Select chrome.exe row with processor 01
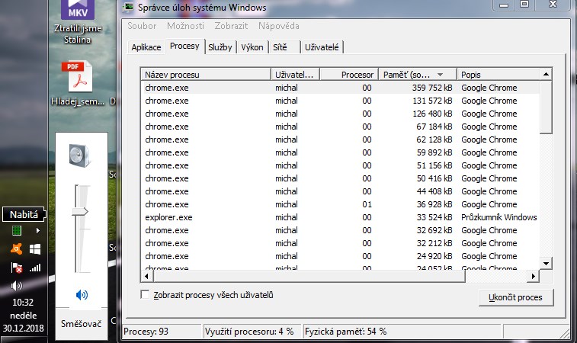The height and width of the screenshot is (343, 577). (340, 204)
